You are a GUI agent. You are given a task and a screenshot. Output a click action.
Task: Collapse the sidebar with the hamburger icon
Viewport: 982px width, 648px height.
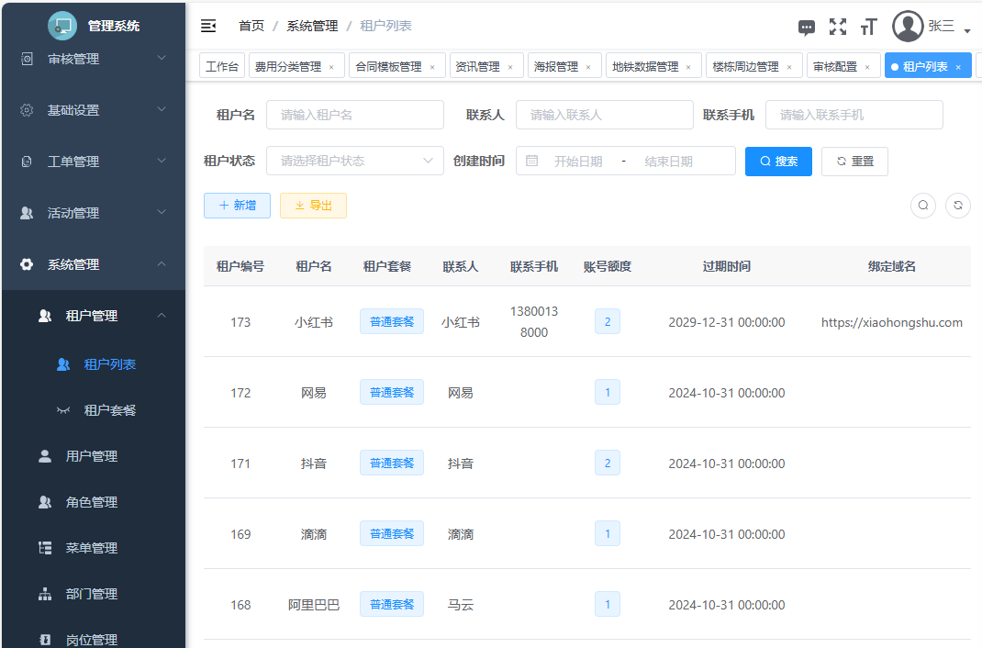208,26
